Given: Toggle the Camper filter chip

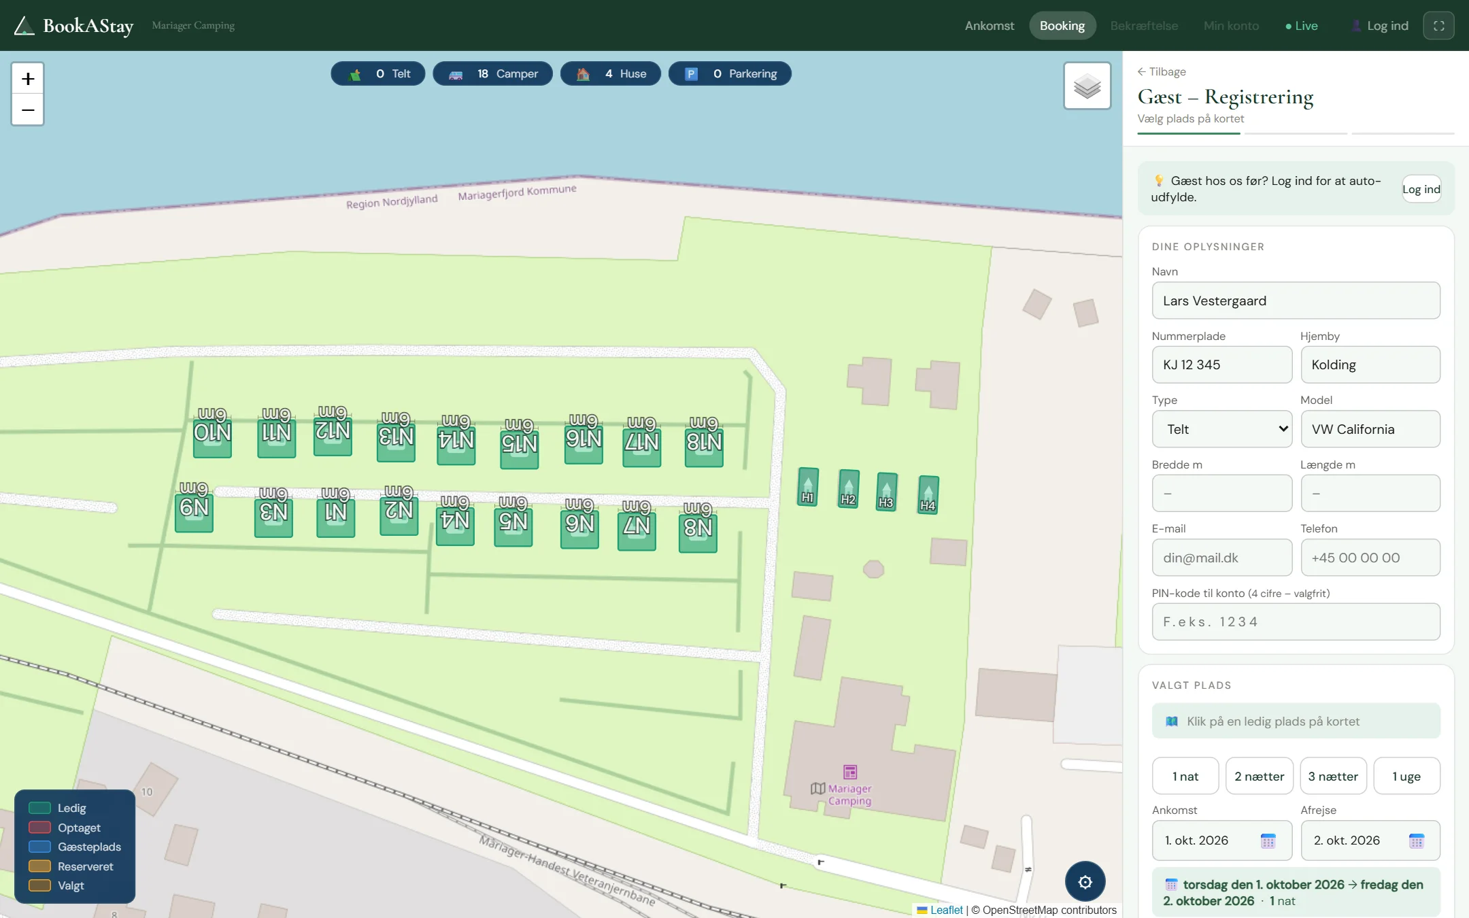Looking at the screenshot, I should click(x=492, y=73).
